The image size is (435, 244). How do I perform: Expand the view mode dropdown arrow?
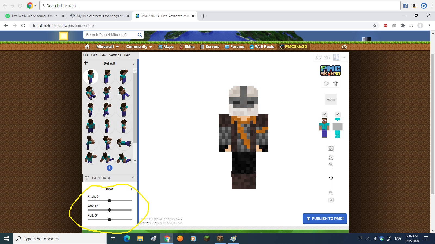click(344, 57)
